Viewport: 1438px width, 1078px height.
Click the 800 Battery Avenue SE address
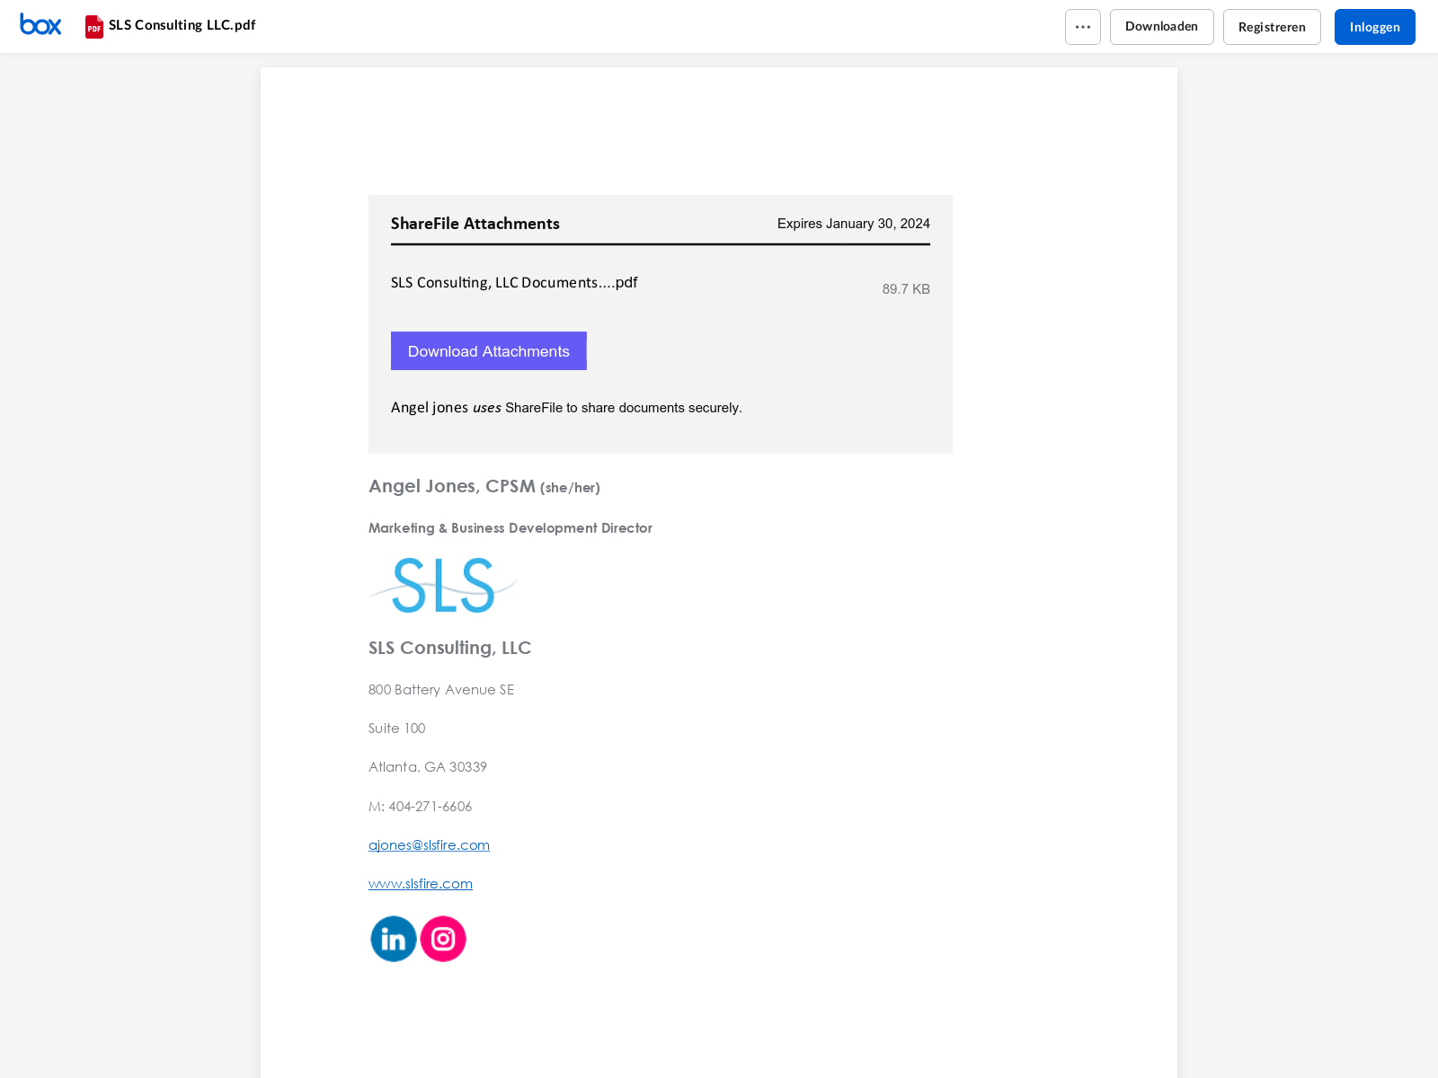click(x=441, y=690)
